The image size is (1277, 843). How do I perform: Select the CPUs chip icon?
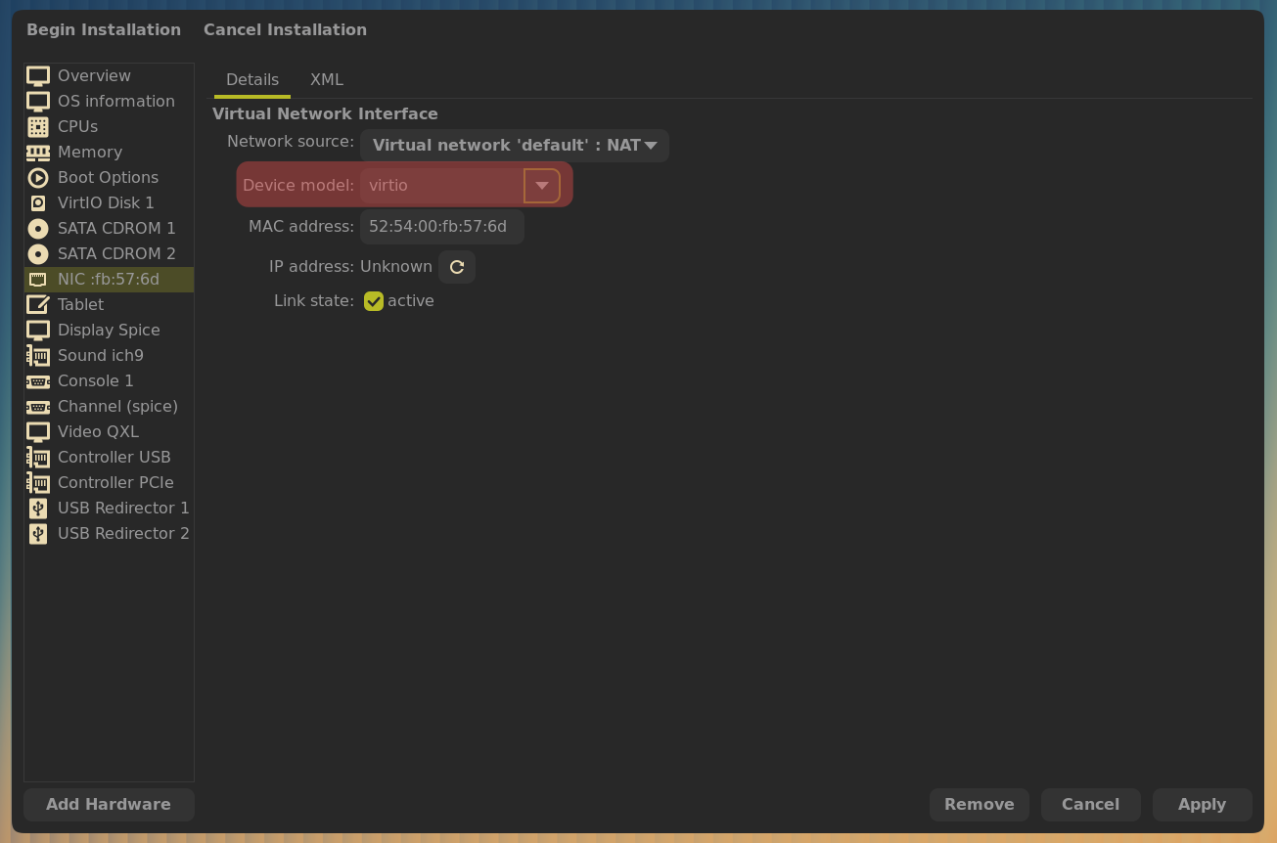[38, 127]
